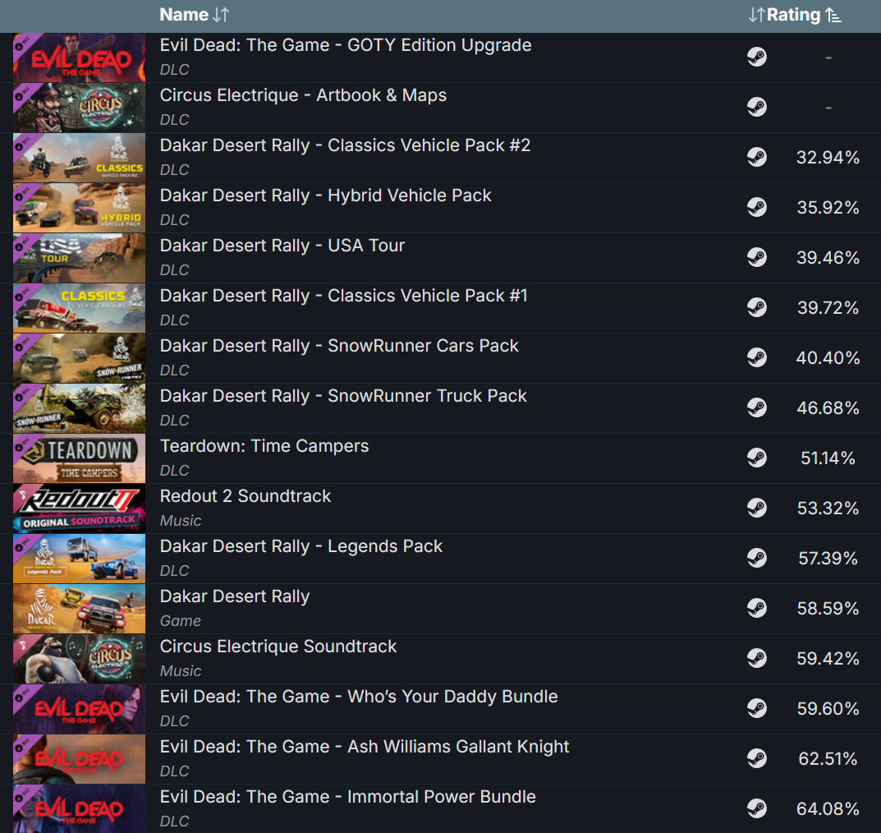881x833 pixels.
Task: Select the 59.42% rating value
Action: pyautogui.click(x=828, y=658)
